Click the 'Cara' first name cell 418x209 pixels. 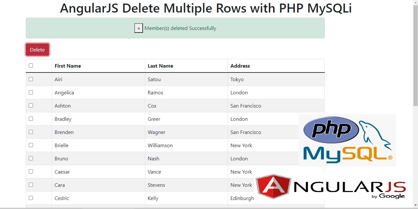coord(98,185)
